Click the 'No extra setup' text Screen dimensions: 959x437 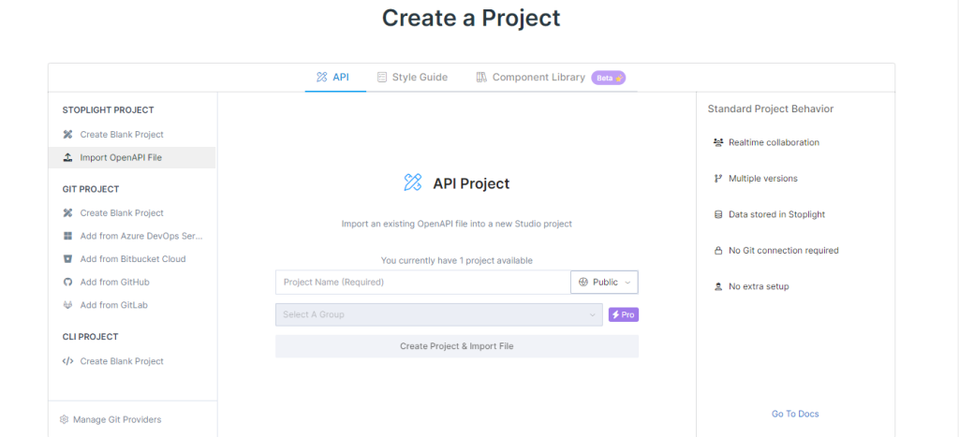(759, 286)
